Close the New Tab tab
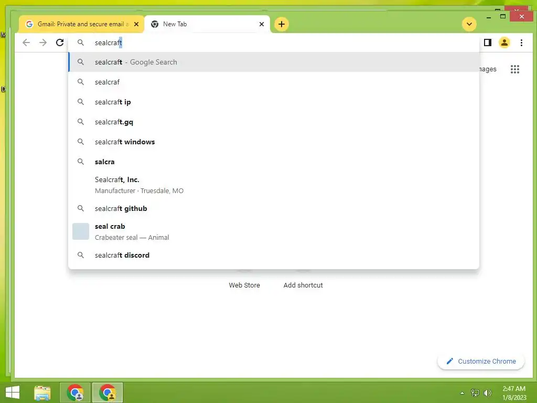 pyautogui.click(x=262, y=24)
